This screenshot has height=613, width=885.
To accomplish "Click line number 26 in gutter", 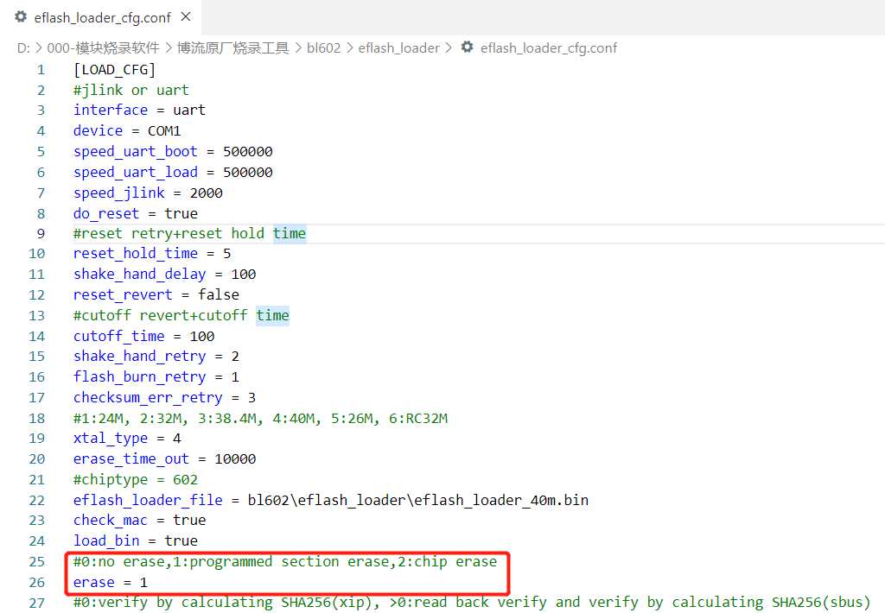I will pyautogui.click(x=36, y=583).
